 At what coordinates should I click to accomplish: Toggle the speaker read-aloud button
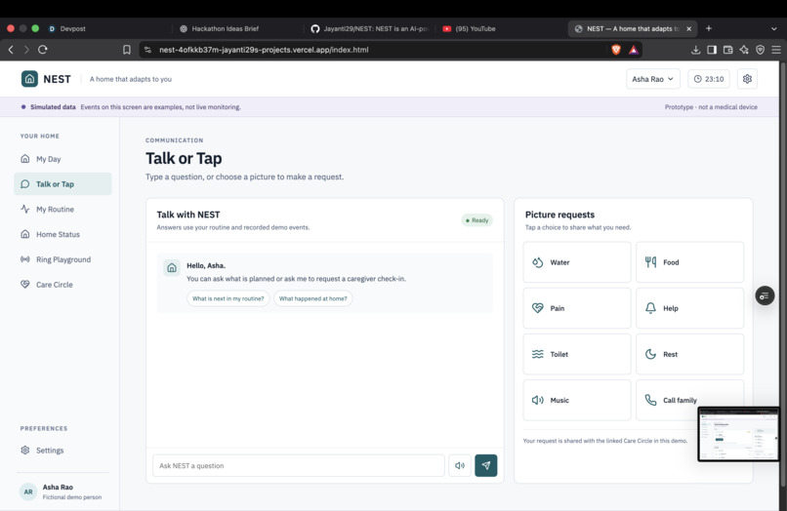pyautogui.click(x=460, y=465)
